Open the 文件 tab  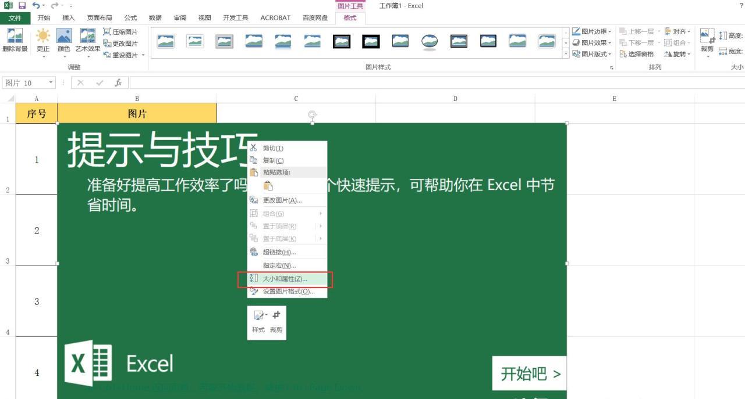pyautogui.click(x=15, y=18)
